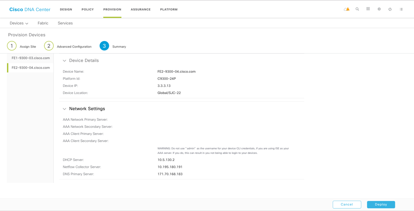Click the Deploy button
Image resolution: width=414 pixels, height=211 pixels.
click(x=381, y=204)
